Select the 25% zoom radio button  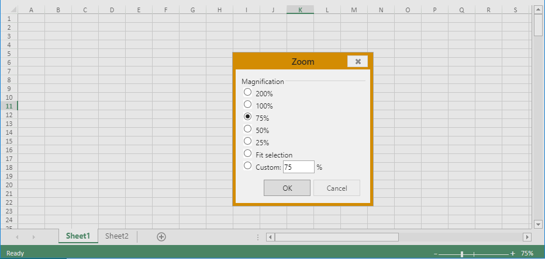(x=247, y=141)
